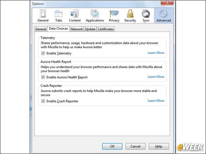Open the General options panel icon
This screenshot has width=206, height=154.
tap(43, 16)
